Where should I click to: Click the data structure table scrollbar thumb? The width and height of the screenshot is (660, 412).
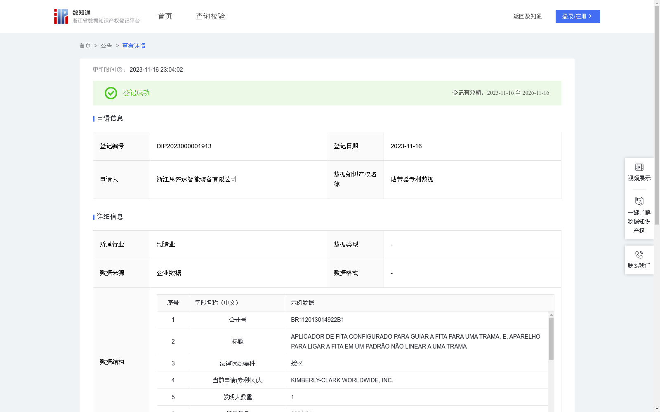tap(551, 339)
